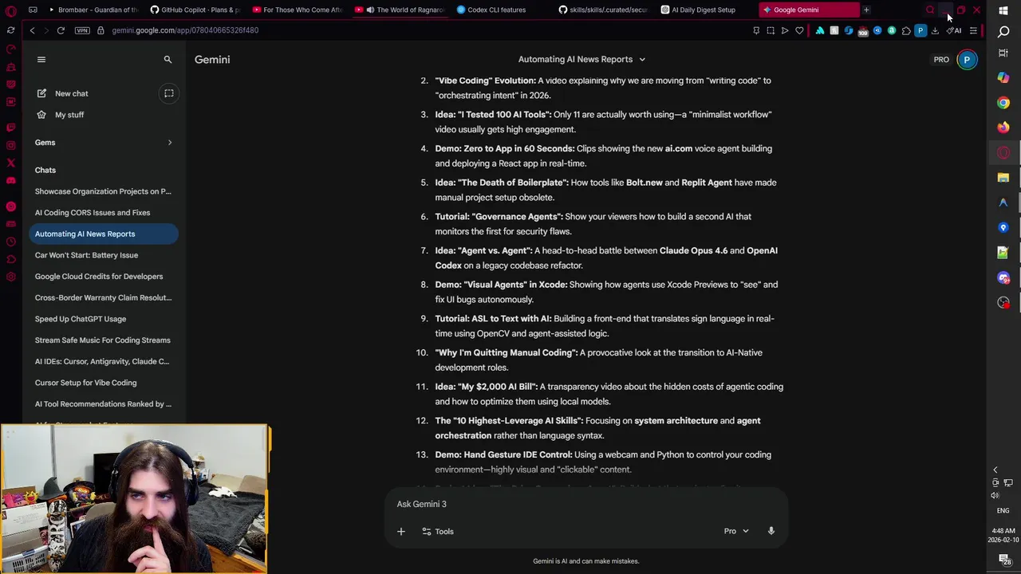Open the Windows Start button
Image resolution: width=1021 pixels, height=574 pixels.
pyautogui.click(x=1003, y=10)
